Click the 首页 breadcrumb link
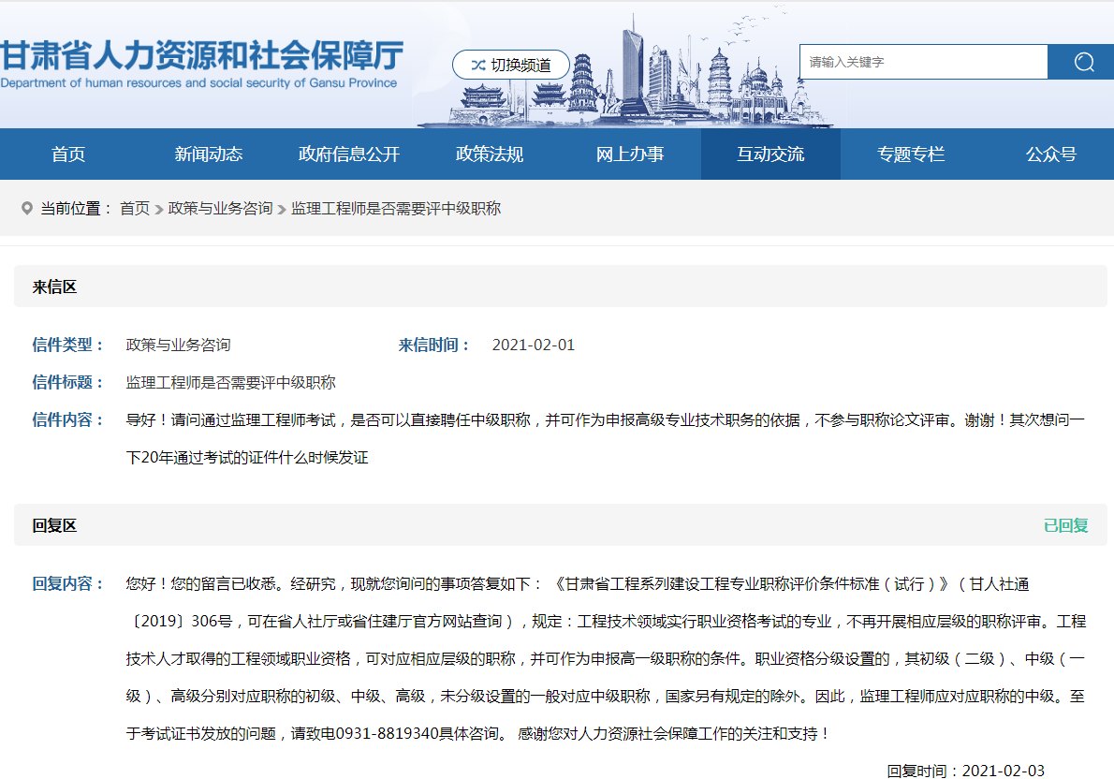This screenshot has height=779, width=1114. [x=136, y=208]
